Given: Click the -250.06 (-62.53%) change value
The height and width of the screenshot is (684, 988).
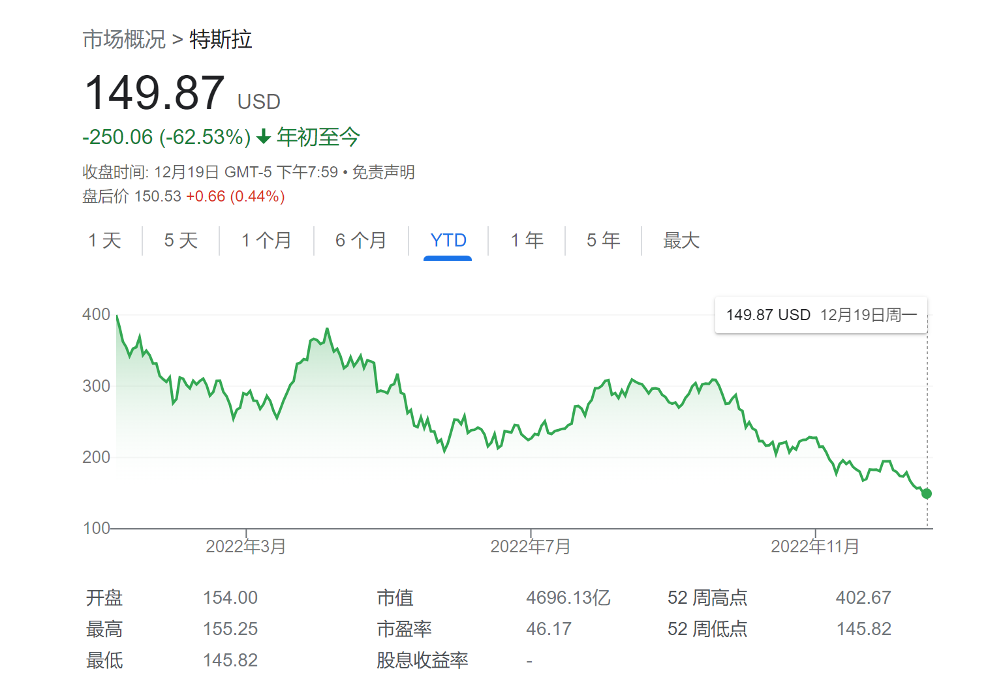Looking at the screenshot, I should (166, 137).
